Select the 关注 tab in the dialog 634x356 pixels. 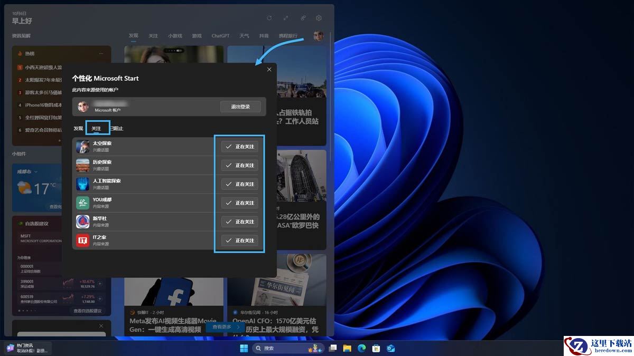point(96,128)
